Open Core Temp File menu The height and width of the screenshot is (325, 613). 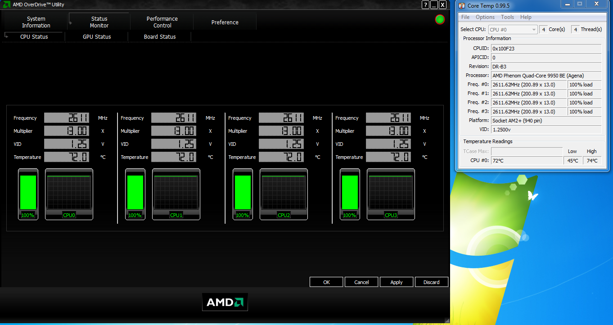point(465,17)
